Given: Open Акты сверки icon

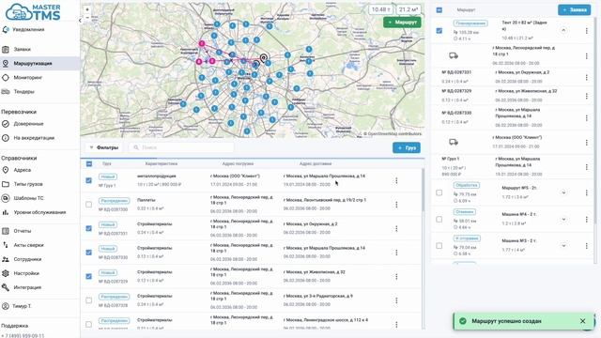Looking at the screenshot, I should pyautogui.click(x=6, y=245).
